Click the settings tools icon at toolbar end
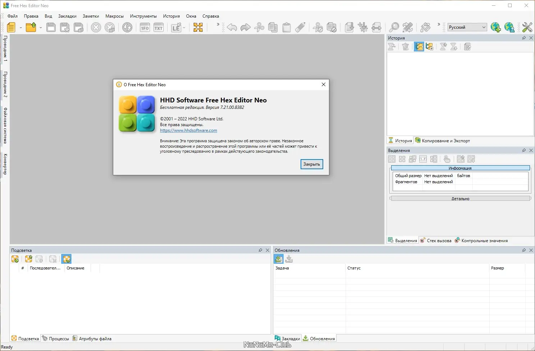Image resolution: width=535 pixels, height=351 pixels. point(527,27)
